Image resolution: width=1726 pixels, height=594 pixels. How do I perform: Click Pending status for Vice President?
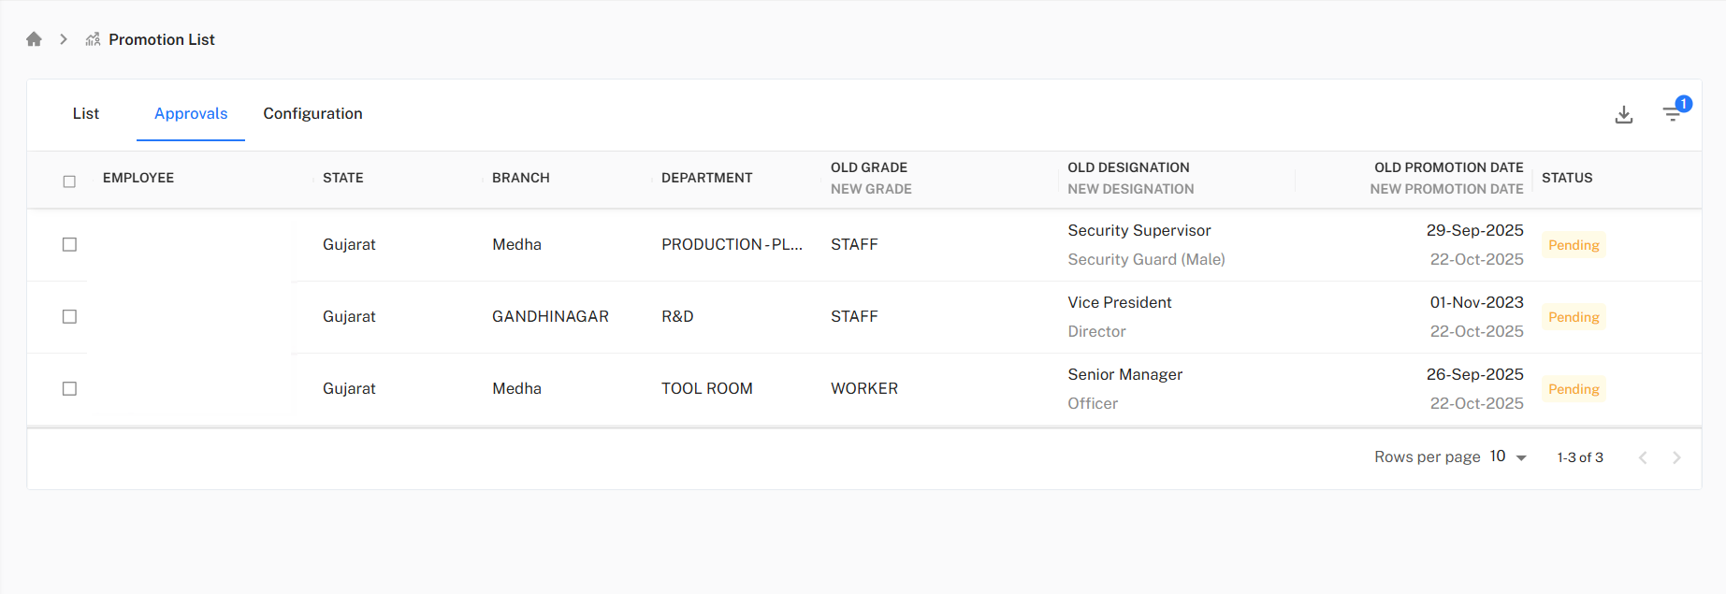tap(1574, 317)
